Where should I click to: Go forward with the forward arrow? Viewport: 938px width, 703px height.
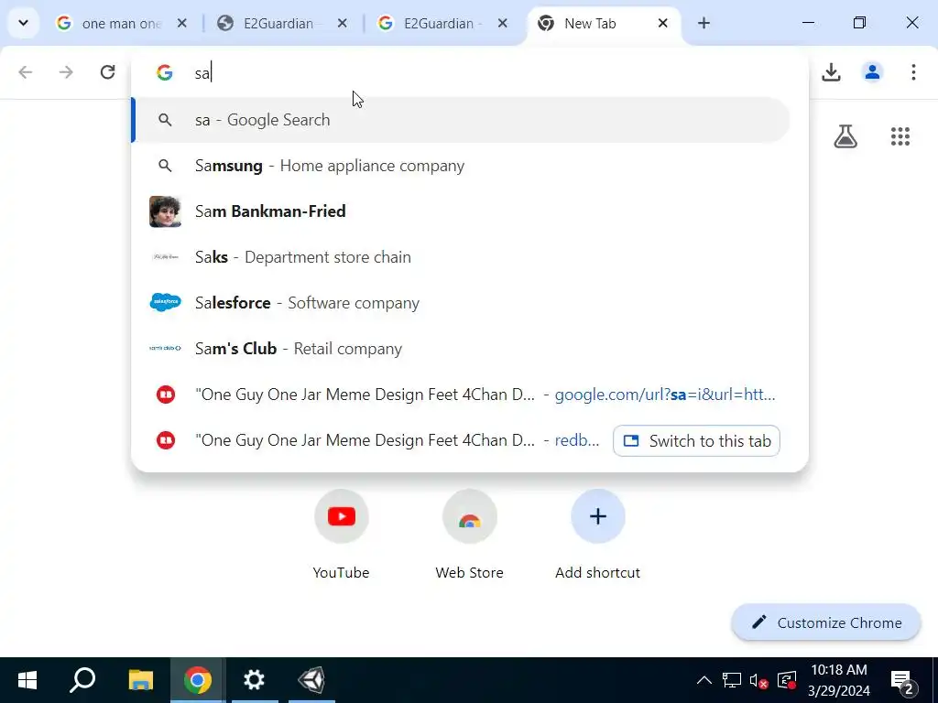click(x=66, y=72)
